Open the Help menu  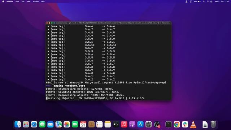tap(43, 1)
